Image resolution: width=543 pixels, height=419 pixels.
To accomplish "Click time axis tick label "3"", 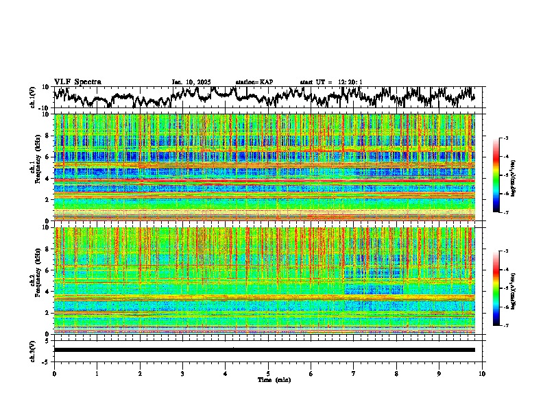I will click(x=182, y=374).
